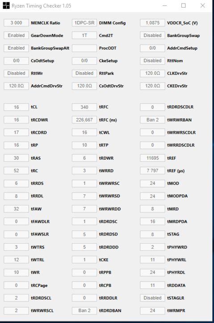The image size is (214, 323).
Task: Select the tRFC (ns) value field
Action: tap(84, 120)
